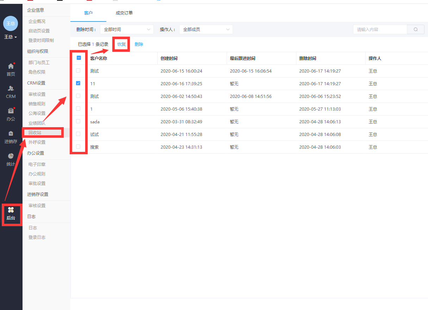Check the box for customer 1
428x310 pixels.
click(78, 108)
